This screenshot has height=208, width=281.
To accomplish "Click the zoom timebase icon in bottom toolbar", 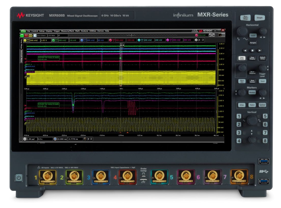I will pyautogui.click(x=55, y=139).
